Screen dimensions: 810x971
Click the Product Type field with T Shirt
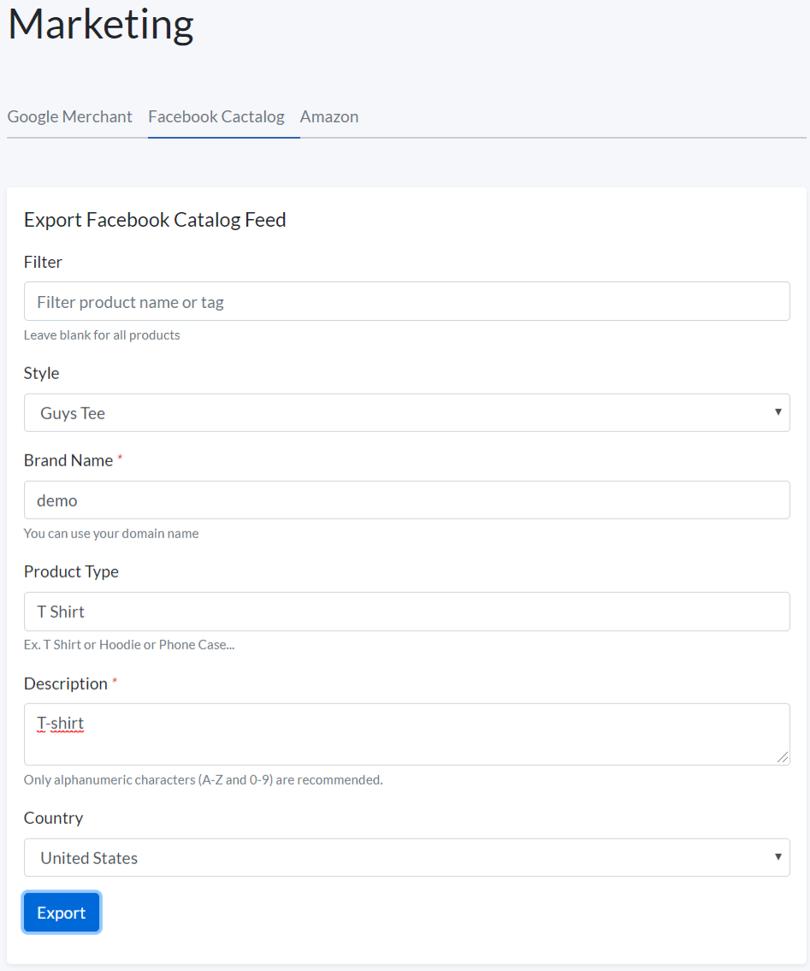(x=406, y=612)
